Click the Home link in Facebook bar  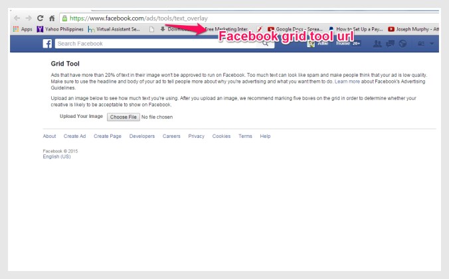pyautogui.click(x=343, y=44)
